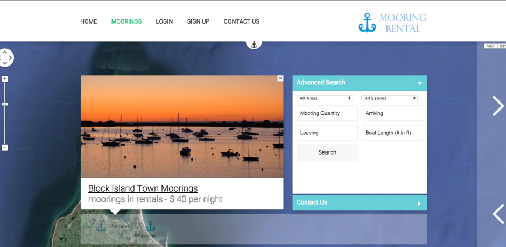Click the anchor marker below the navbar
The width and height of the screenshot is (506, 247).
point(254,43)
